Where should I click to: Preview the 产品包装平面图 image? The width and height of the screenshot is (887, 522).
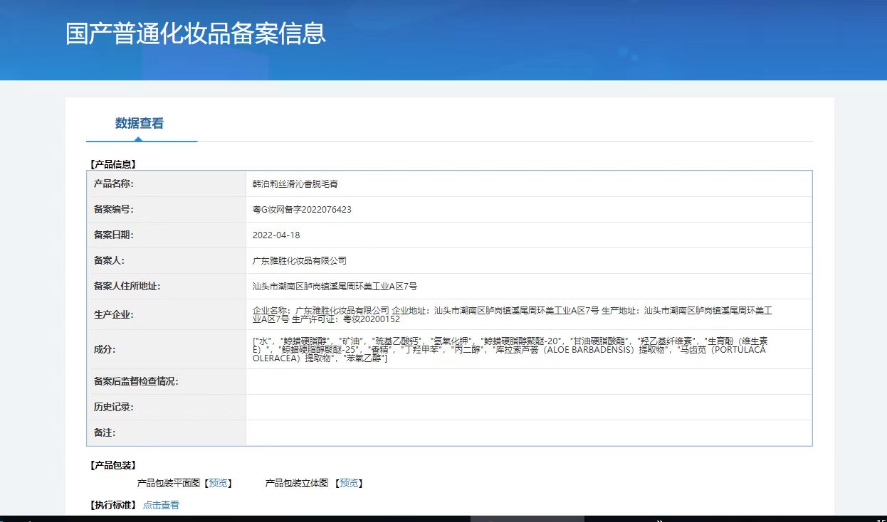(219, 483)
